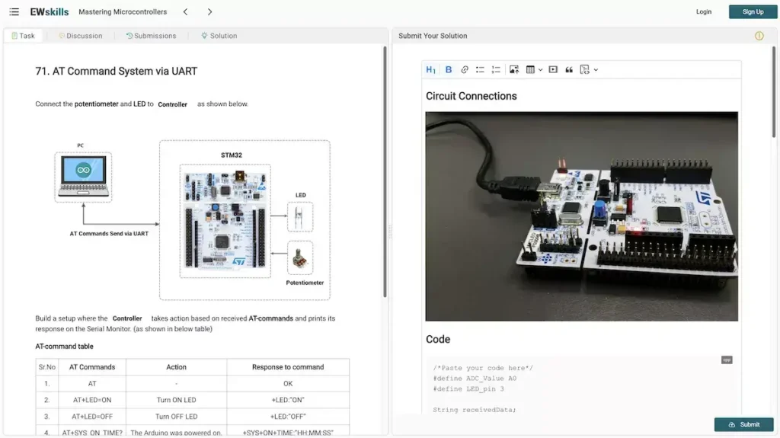
Task: Click the Sign Up button
Action: (x=753, y=12)
